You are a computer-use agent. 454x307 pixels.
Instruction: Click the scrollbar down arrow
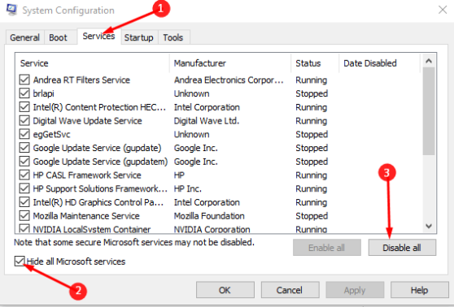[429, 226]
